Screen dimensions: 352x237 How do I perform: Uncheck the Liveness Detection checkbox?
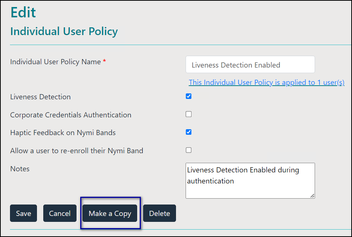click(x=189, y=96)
